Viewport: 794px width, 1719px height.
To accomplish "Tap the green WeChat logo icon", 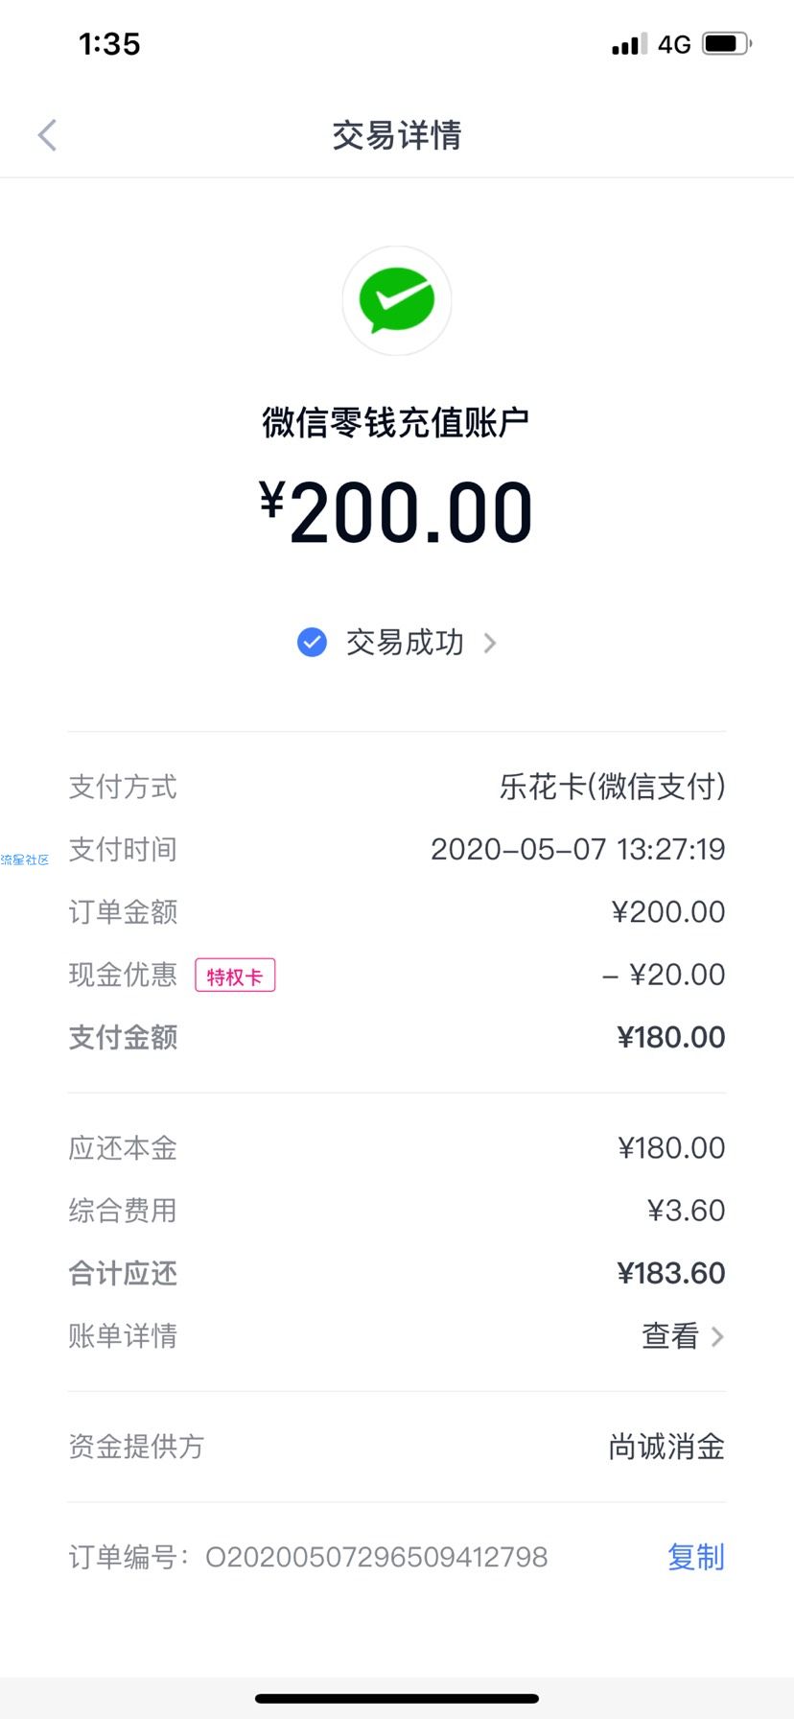I will pyautogui.click(x=397, y=300).
